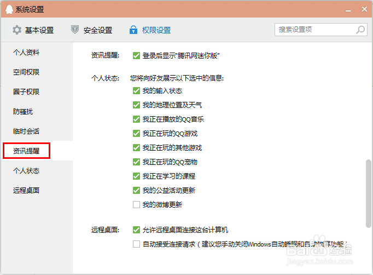Disable 我正在学习的课程 checkbox
This screenshot has width=373, height=275.
point(136,176)
